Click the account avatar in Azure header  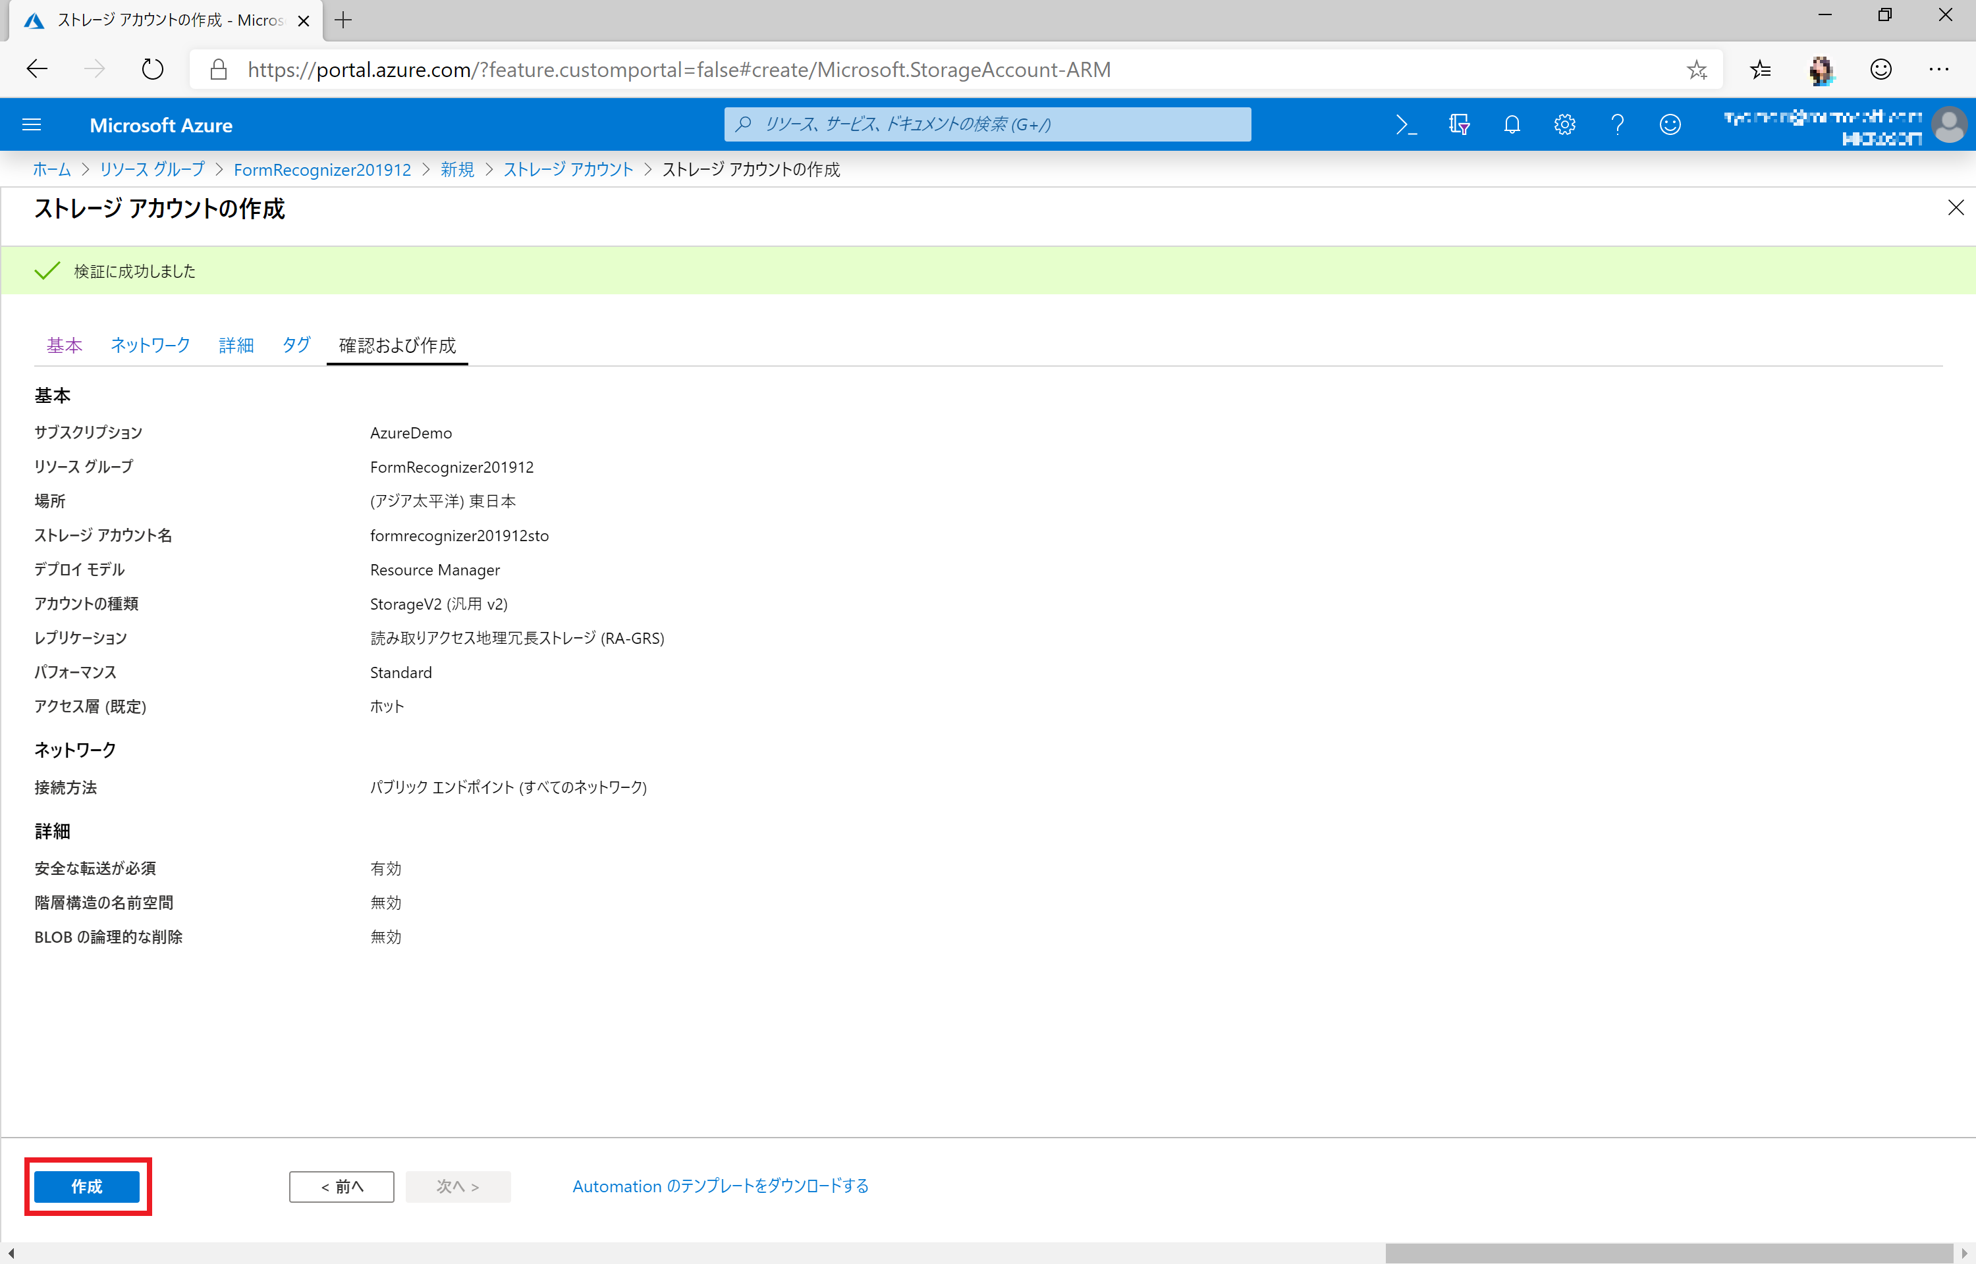click(x=1949, y=126)
